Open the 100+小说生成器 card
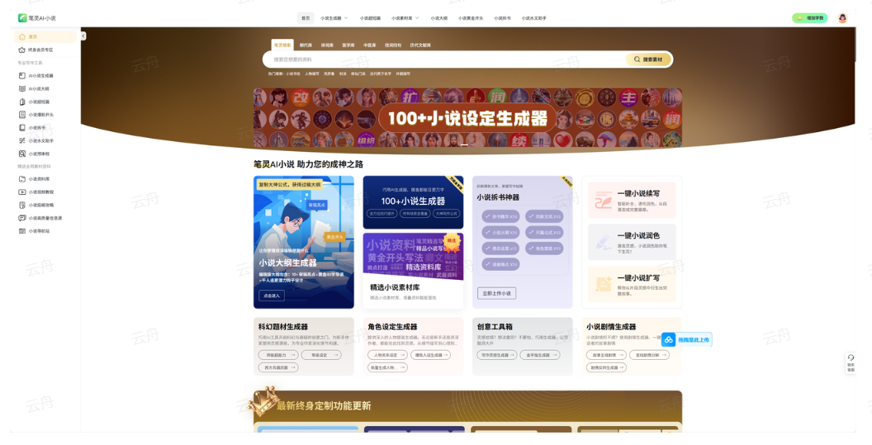This screenshot has height=445, width=872. coord(413,202)
